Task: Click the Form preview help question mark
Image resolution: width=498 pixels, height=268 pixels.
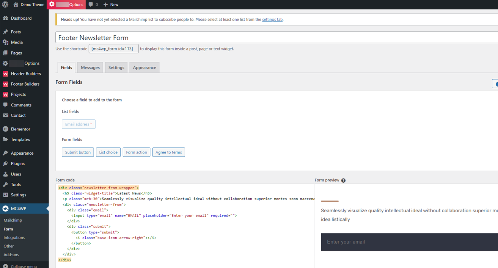Action: coord(343,180)
